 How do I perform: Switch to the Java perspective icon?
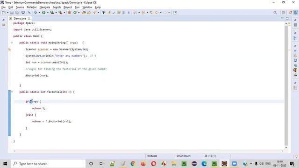click(295, 13)
